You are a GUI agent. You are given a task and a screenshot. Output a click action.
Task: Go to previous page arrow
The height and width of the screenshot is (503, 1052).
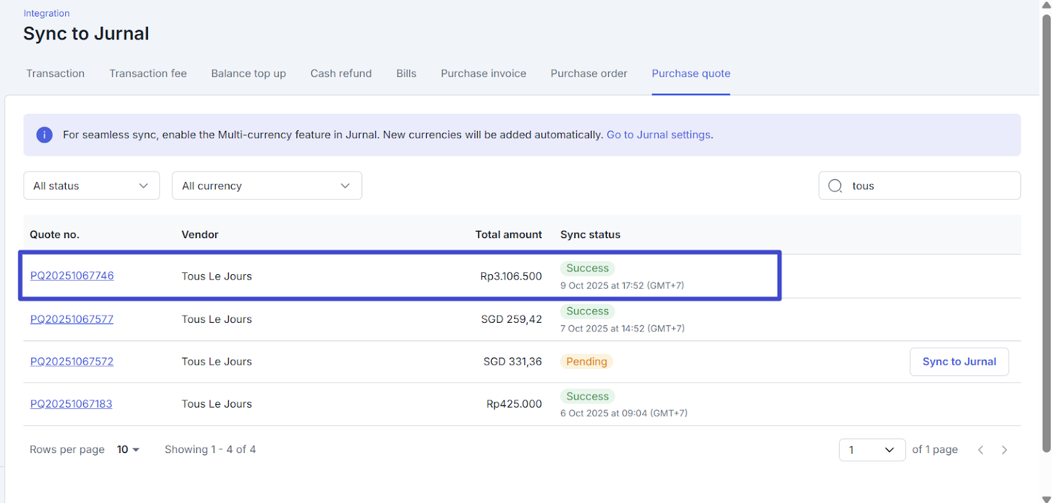tap(980, 450)
